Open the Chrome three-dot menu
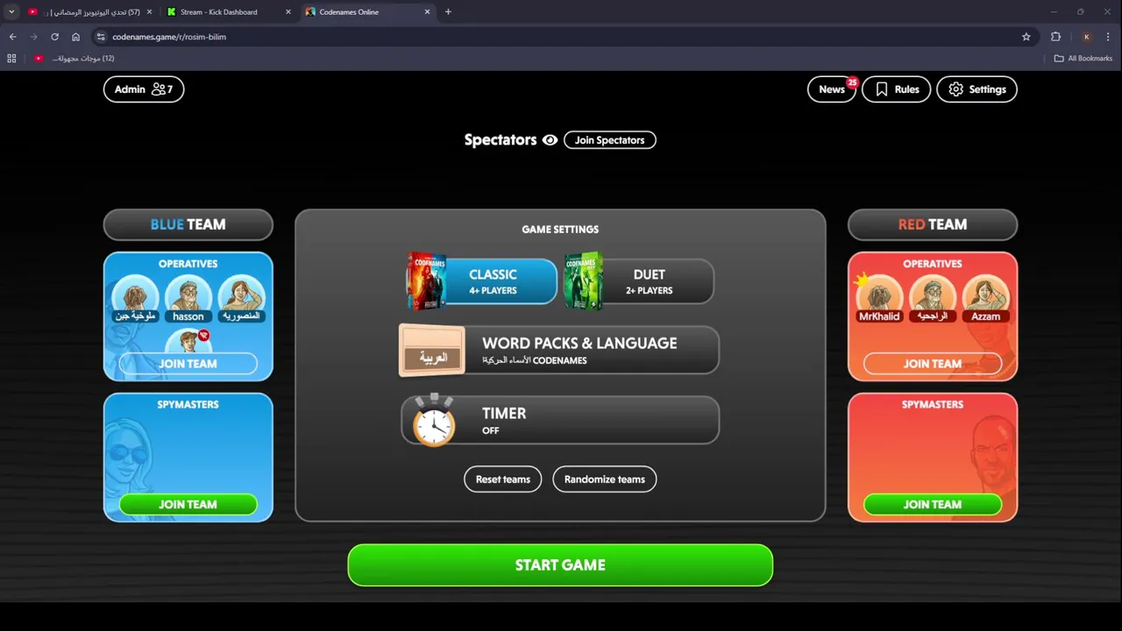1122x631 pixels. (1109, 37)
